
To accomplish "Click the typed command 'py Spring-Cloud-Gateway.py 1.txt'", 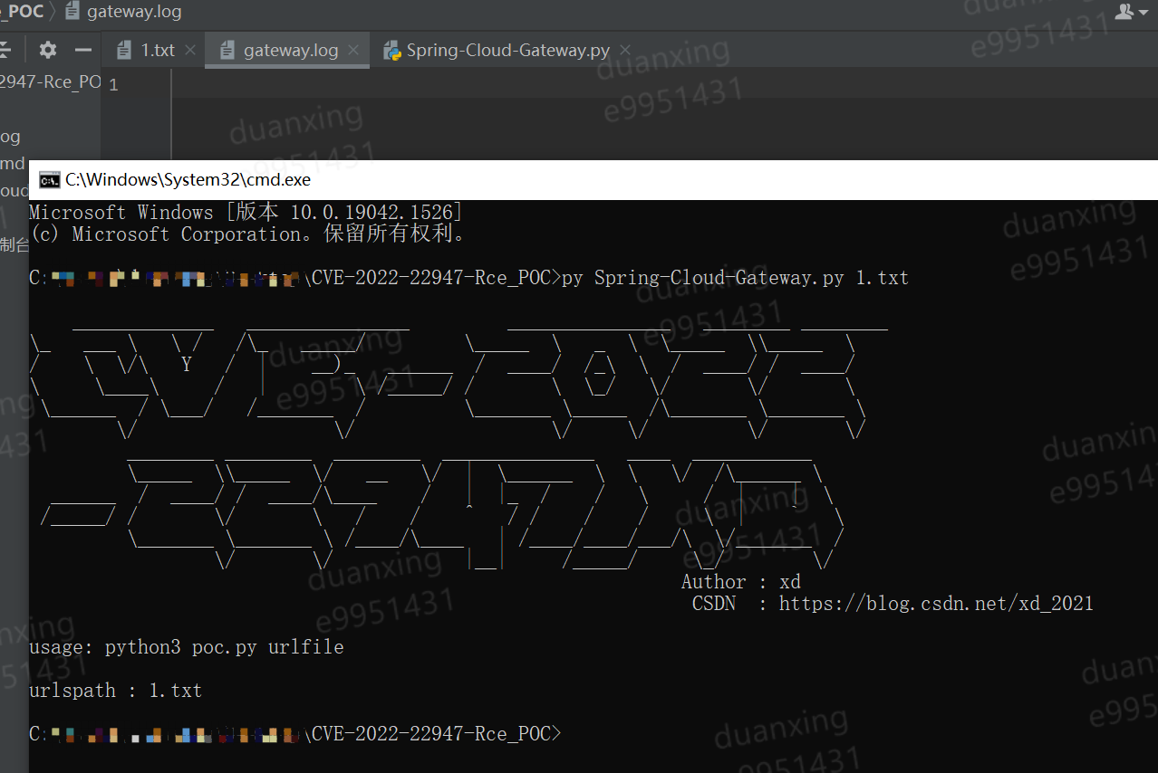I will [x=735, y=278].
